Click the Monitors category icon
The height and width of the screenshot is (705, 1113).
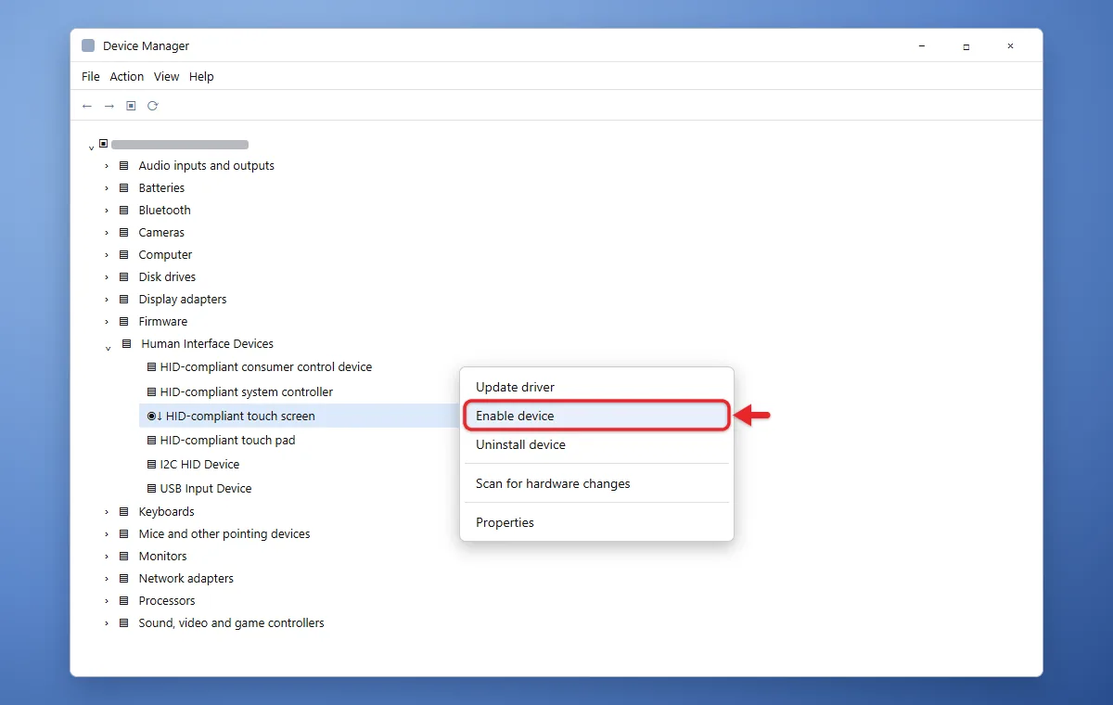coord(124,557)
